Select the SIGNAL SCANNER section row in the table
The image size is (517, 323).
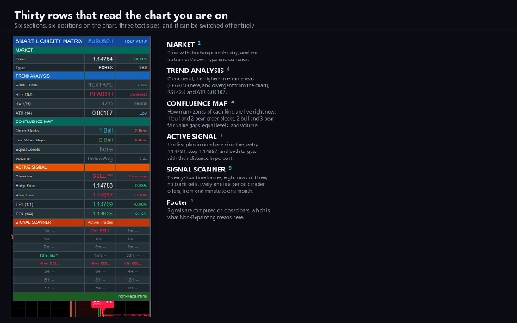[x=82, y=222]
